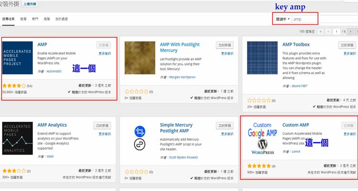
Task: Go to the next results page
Action: (x=350, y=32)
